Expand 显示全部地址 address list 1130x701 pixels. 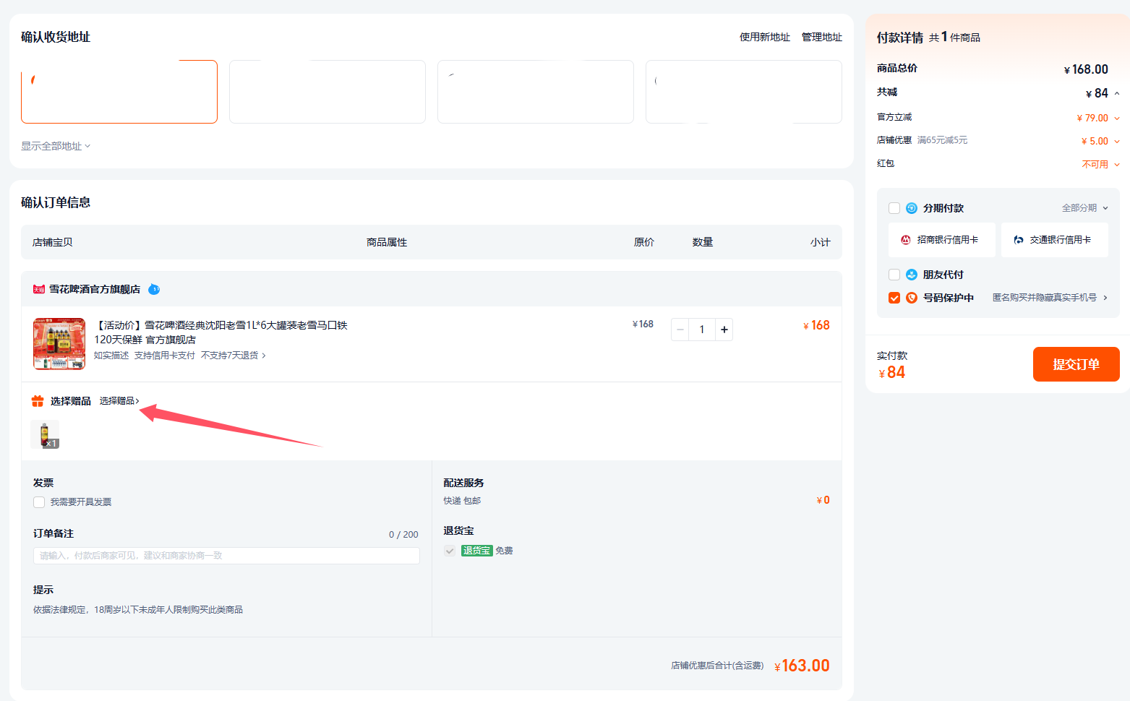(56, 146)
